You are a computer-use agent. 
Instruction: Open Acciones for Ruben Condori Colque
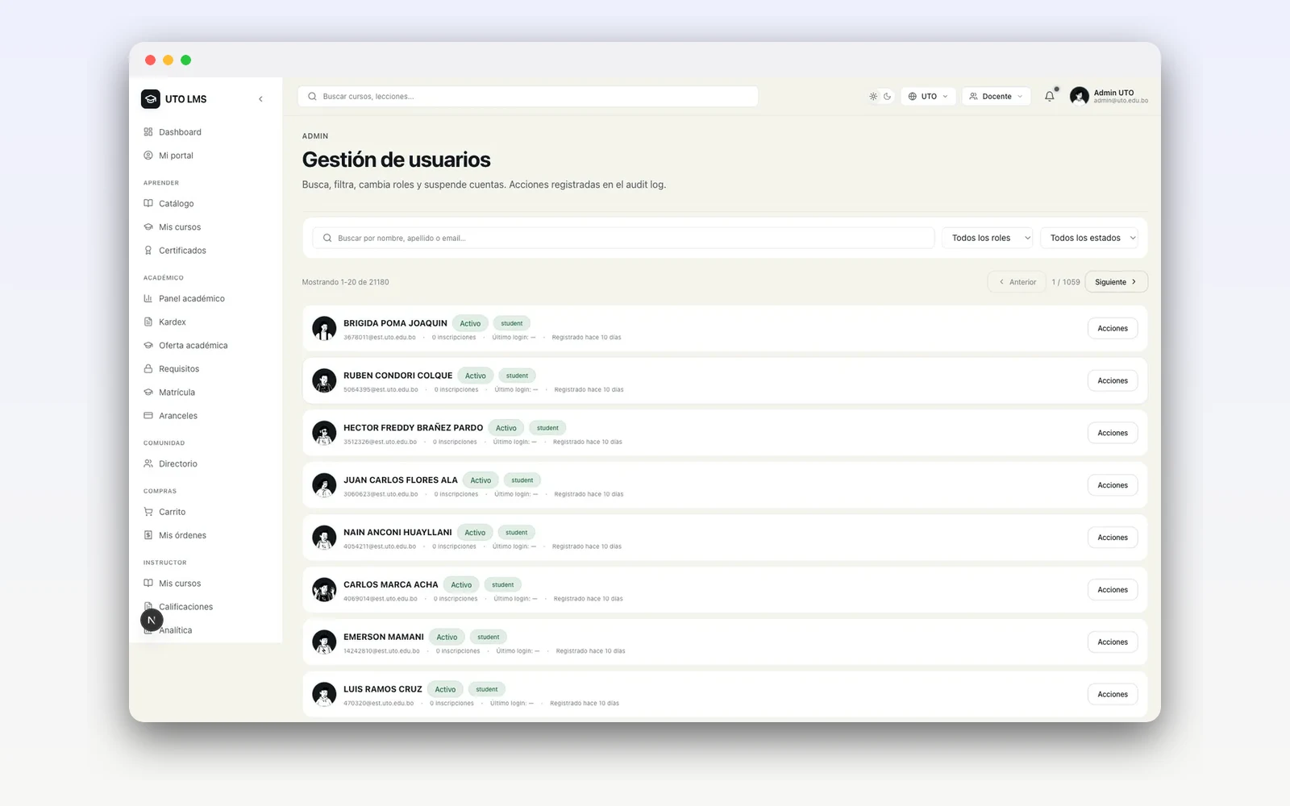1113,381
